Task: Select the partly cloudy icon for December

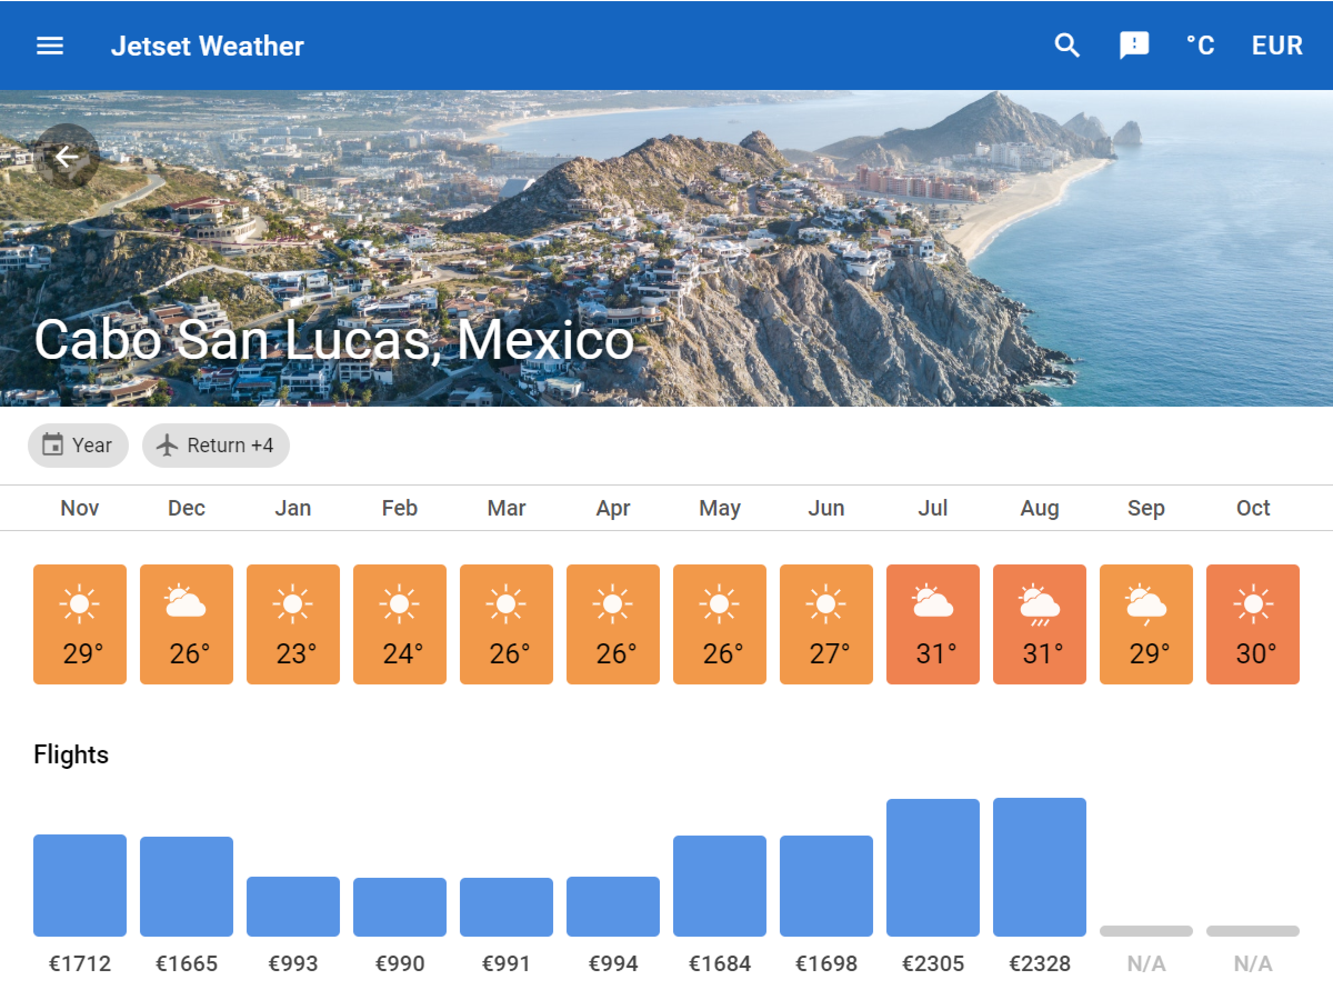Action: click(186, 603)
